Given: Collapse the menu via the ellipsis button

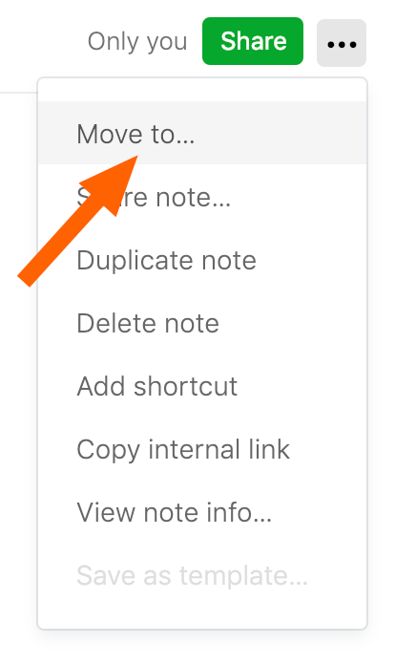Looking at the screenshot, I should point(342,43).
